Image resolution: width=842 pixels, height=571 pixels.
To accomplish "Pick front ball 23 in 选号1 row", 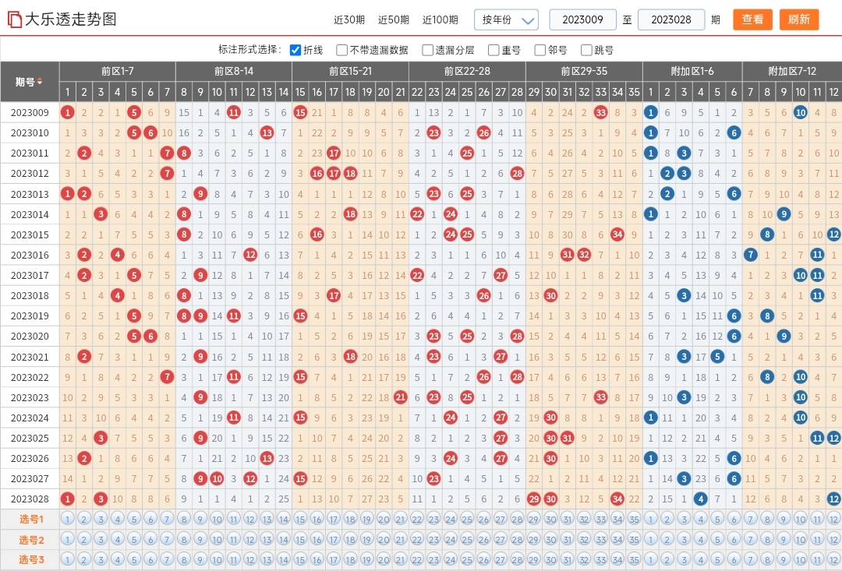I will 434,519.
